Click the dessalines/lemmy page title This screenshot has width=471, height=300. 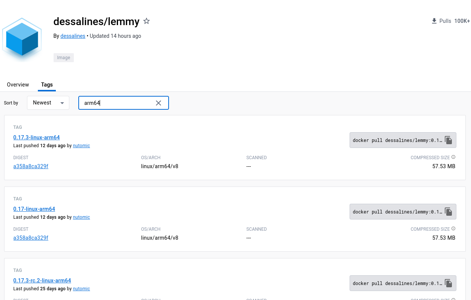[96, 22]
